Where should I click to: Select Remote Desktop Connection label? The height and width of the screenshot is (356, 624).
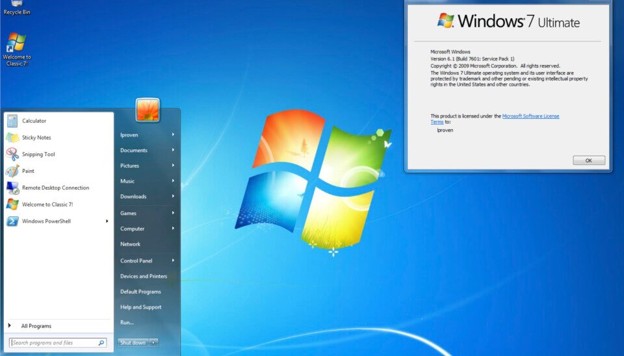coord(56,188)
